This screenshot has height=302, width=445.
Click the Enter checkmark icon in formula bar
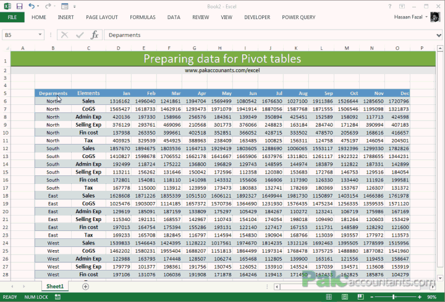(x=80, y=35)
